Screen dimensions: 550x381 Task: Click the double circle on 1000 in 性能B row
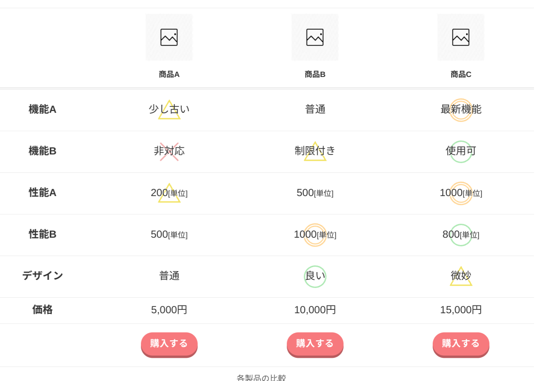tap(315, 235)
